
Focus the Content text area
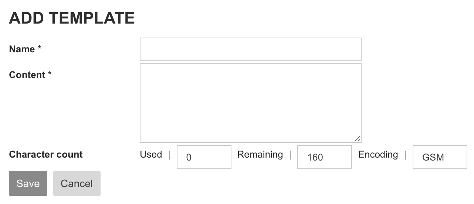(x=250, y=103)
